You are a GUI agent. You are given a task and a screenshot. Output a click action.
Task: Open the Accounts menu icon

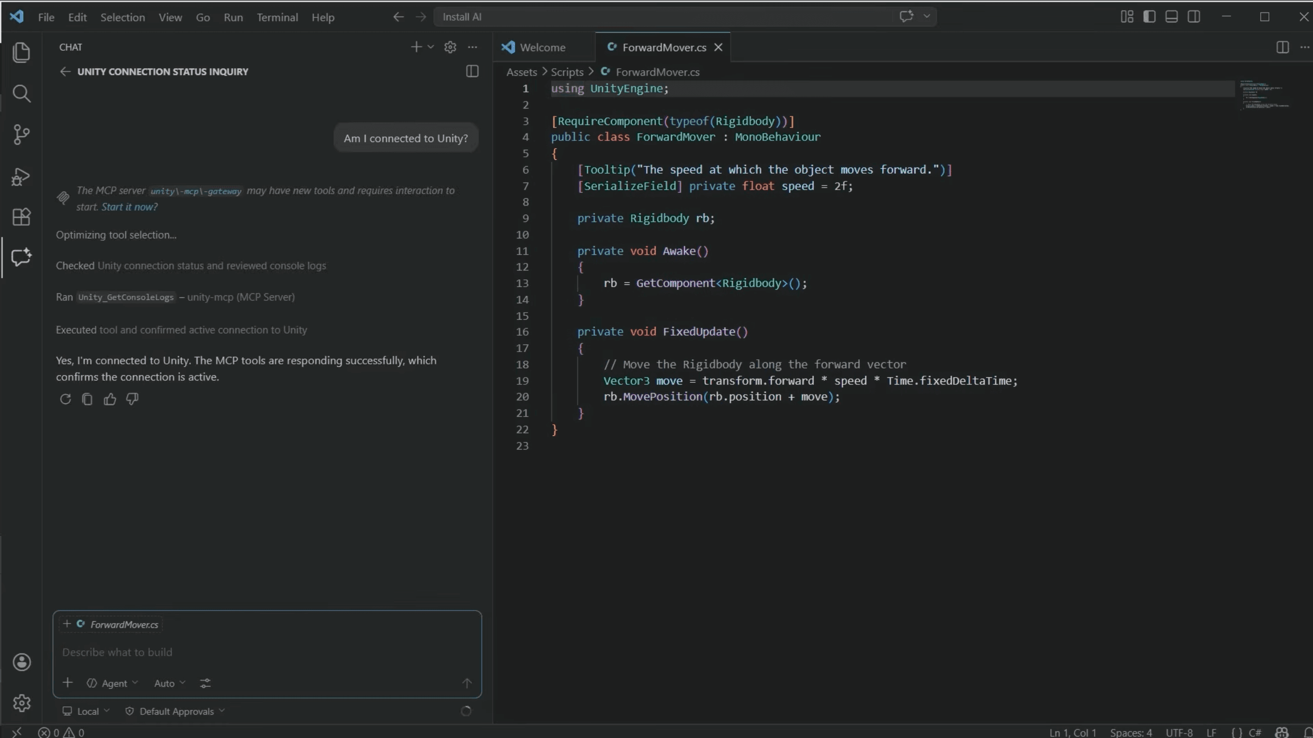click(22, 662)
